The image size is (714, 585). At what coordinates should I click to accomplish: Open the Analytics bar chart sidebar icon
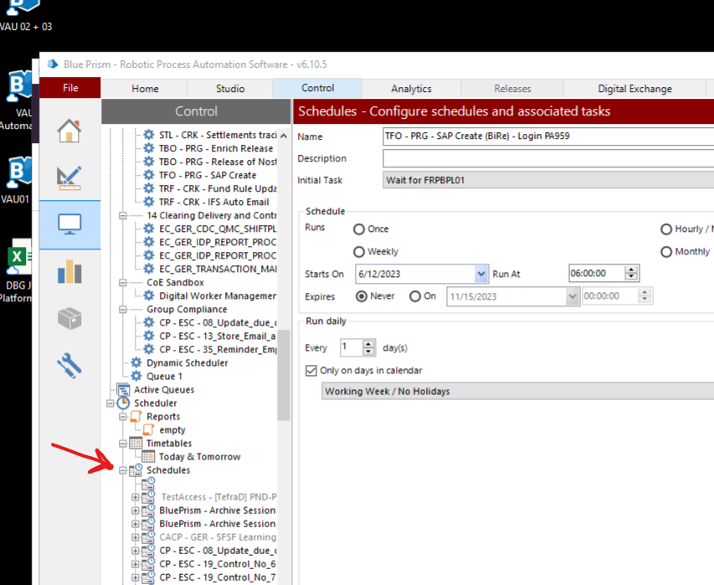69,272
